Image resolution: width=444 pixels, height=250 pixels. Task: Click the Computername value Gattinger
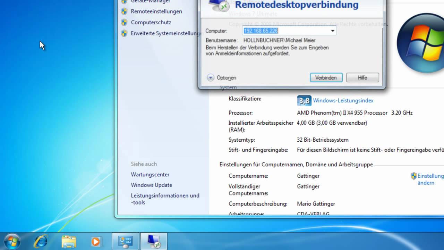coord(308,176)
